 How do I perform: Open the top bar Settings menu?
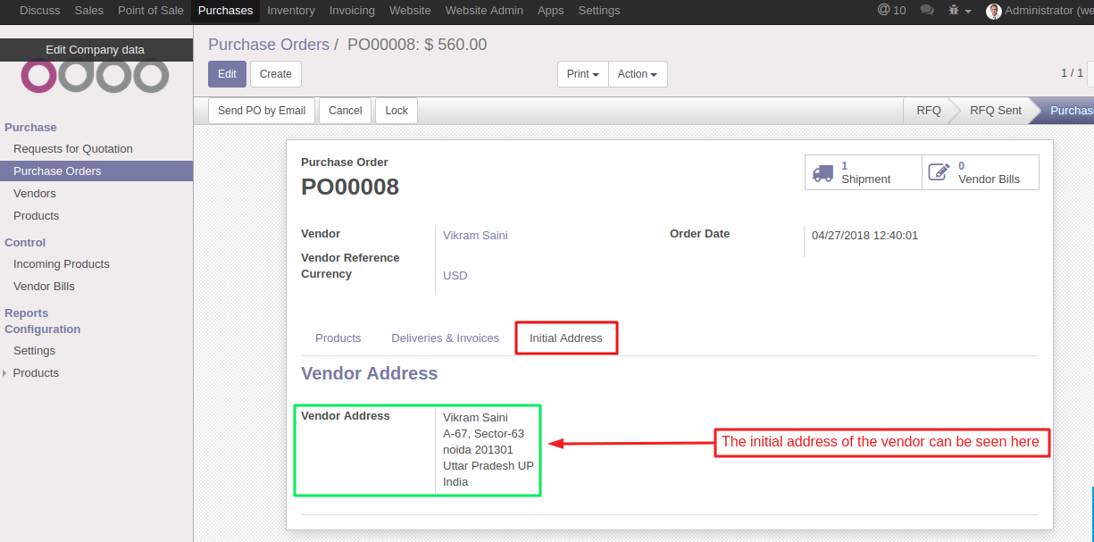599,11
